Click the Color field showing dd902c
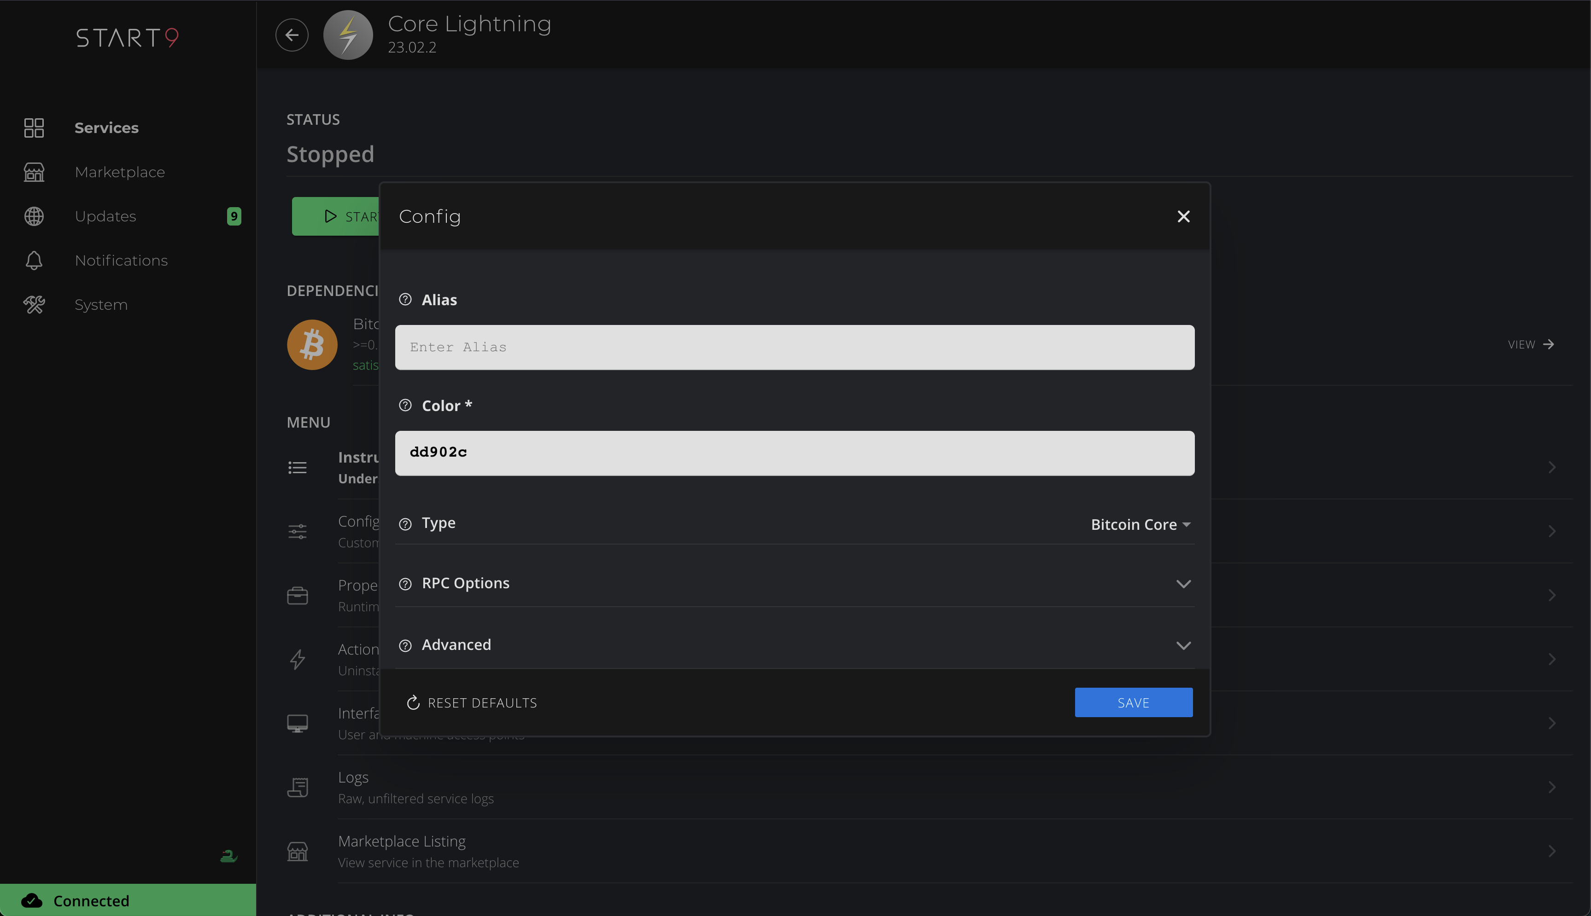1591x916 pixels. point(794,452)
